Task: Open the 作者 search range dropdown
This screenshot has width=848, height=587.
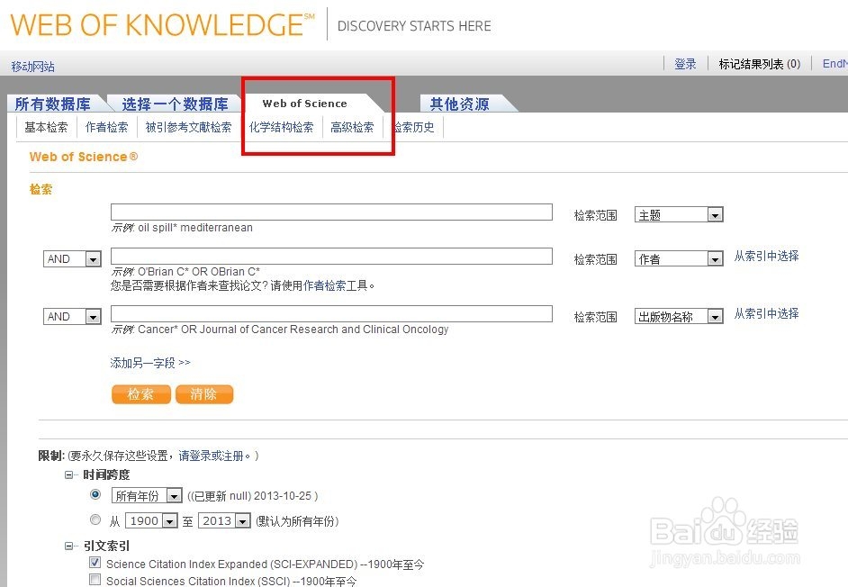Action: click(x=679, y=259)
